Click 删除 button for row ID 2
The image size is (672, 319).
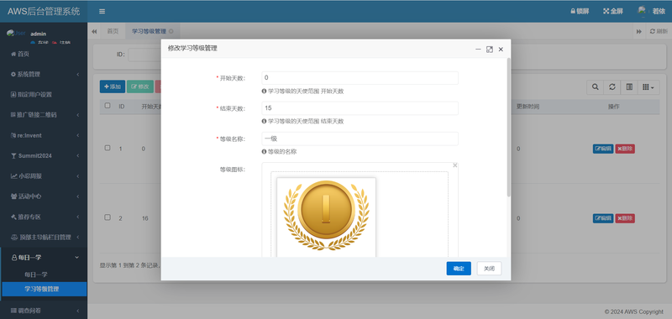[x=625, y=218]
